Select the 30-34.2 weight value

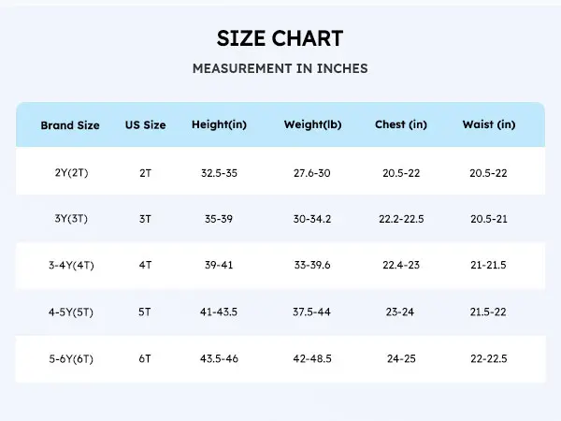coord(313,219)
